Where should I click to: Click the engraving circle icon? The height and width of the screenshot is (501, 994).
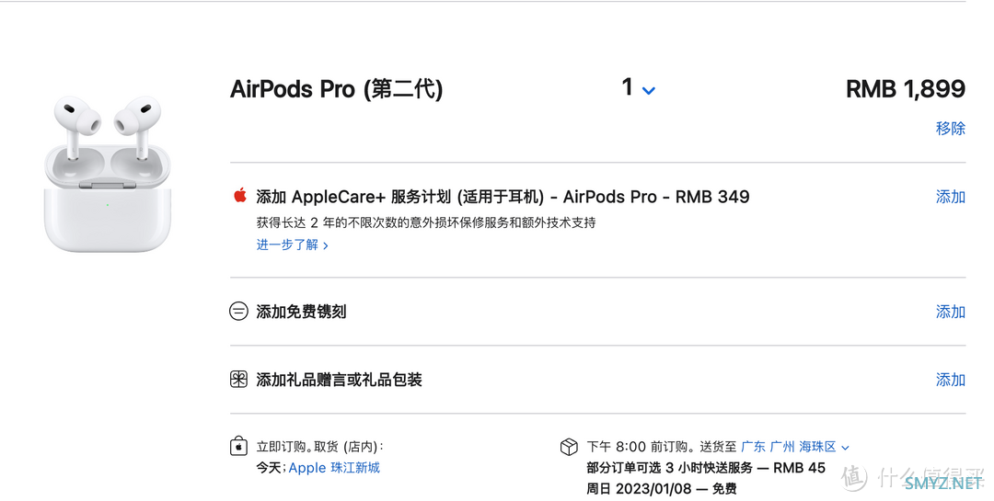pos(238,311)
